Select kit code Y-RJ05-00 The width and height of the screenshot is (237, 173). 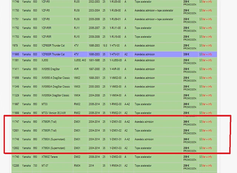click(115, 1)
